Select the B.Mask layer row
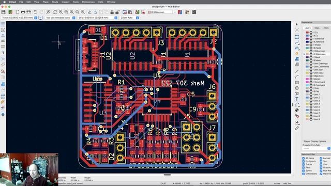The width and height of the screenshot is (331, 186). (x=317, y=60)
